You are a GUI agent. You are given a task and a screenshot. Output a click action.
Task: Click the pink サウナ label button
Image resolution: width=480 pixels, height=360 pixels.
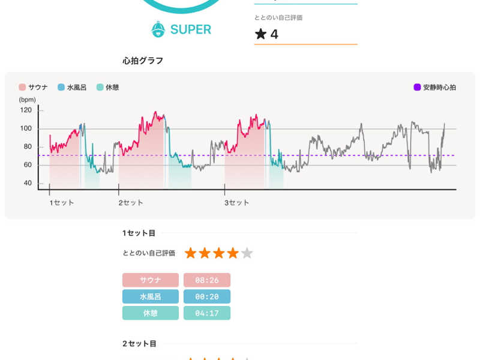point(150,280)
